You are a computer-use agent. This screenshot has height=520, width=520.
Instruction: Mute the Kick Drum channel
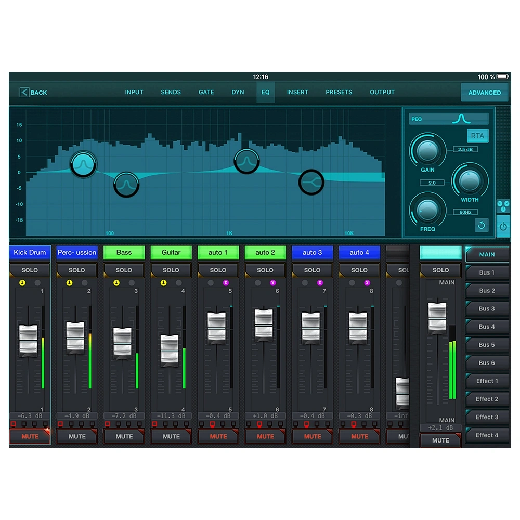tap(30, 436)
